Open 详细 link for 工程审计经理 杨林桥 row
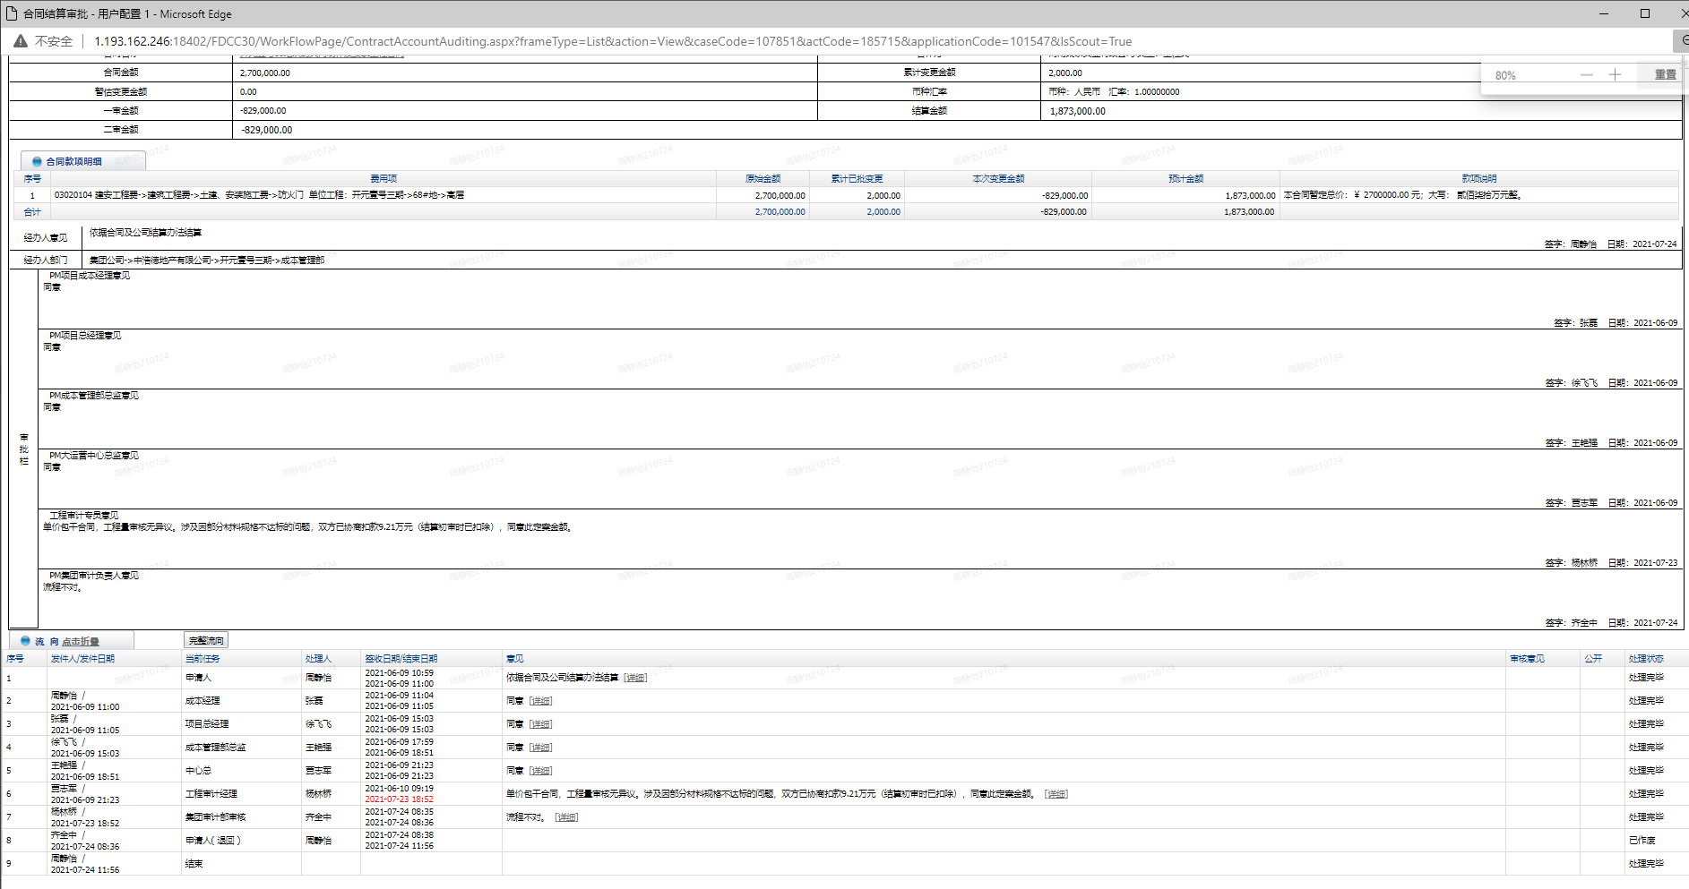This screenshot has height=889, width=1689. pos(1056,794)
